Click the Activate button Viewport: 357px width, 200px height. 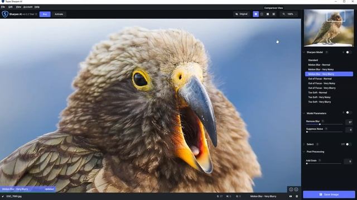(59, 14)
